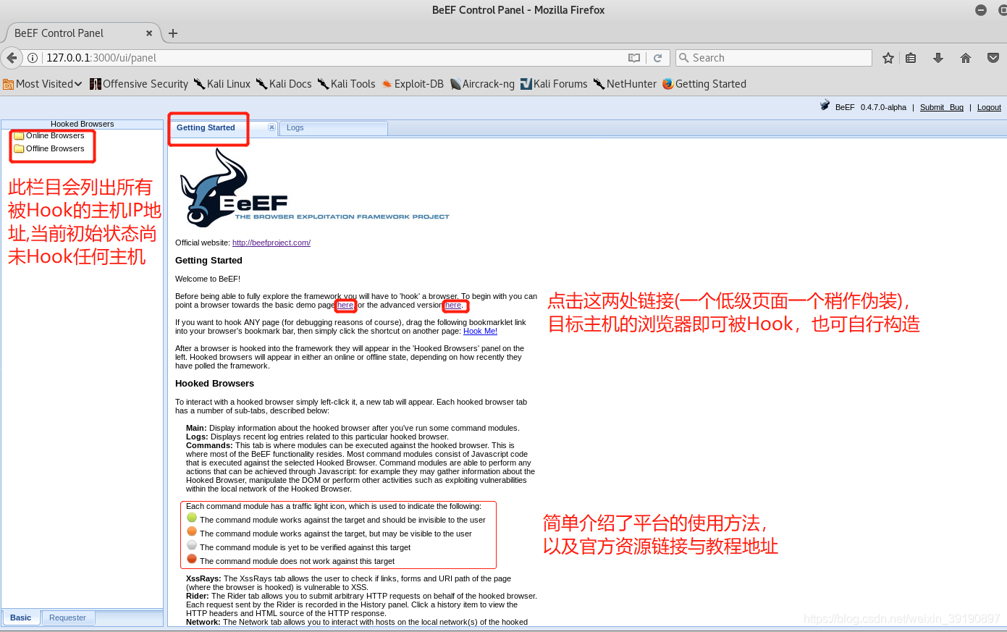Open Kali Linux bookmark
The width and height of the screenshot is (1007, 632).
click(222, 84)
